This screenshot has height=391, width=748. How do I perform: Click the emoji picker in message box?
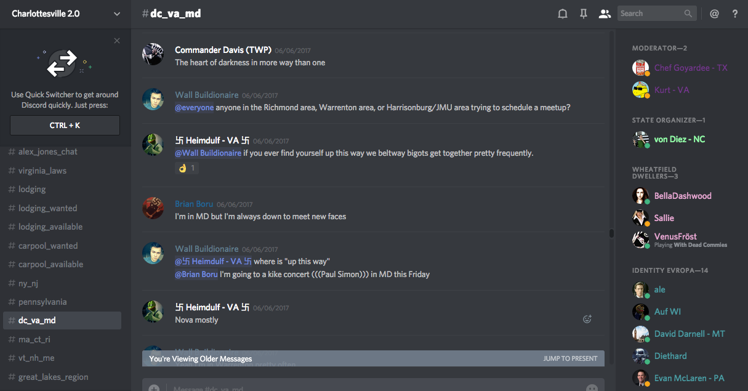592,389
